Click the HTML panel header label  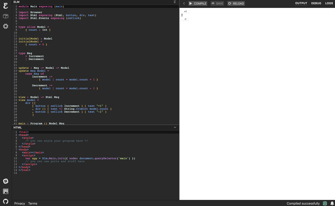tap(17, 127)
